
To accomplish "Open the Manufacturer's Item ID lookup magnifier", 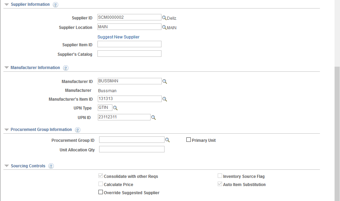I will pos(165,99).
